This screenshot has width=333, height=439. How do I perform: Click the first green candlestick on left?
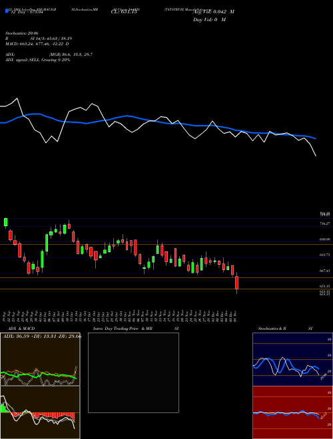pos(5,222)
